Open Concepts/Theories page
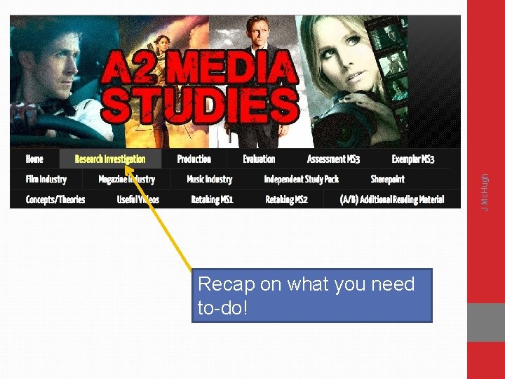Viewport: 505px width, 379px height. 55,199
